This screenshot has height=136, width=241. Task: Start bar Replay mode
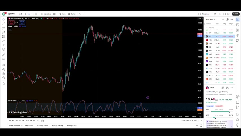click(72, 14)
